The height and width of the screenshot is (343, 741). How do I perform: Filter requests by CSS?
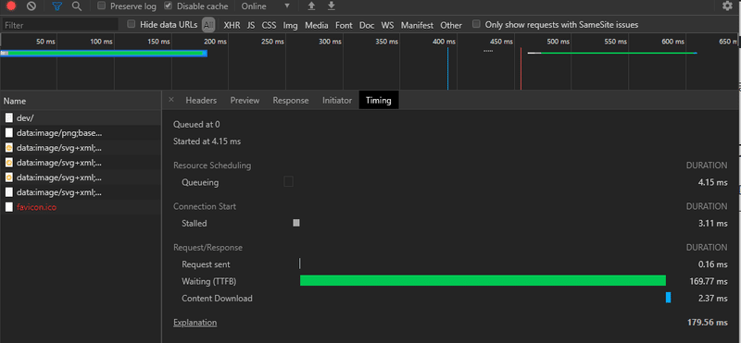269,25
